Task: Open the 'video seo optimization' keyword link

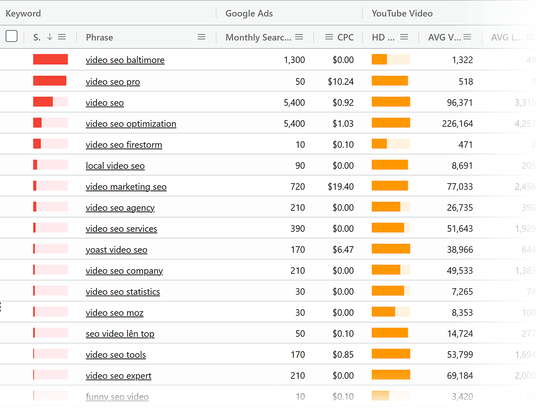Action: 131,124
